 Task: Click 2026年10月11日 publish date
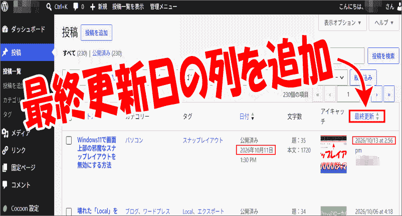pyautogui.click(x=256, y=150)
